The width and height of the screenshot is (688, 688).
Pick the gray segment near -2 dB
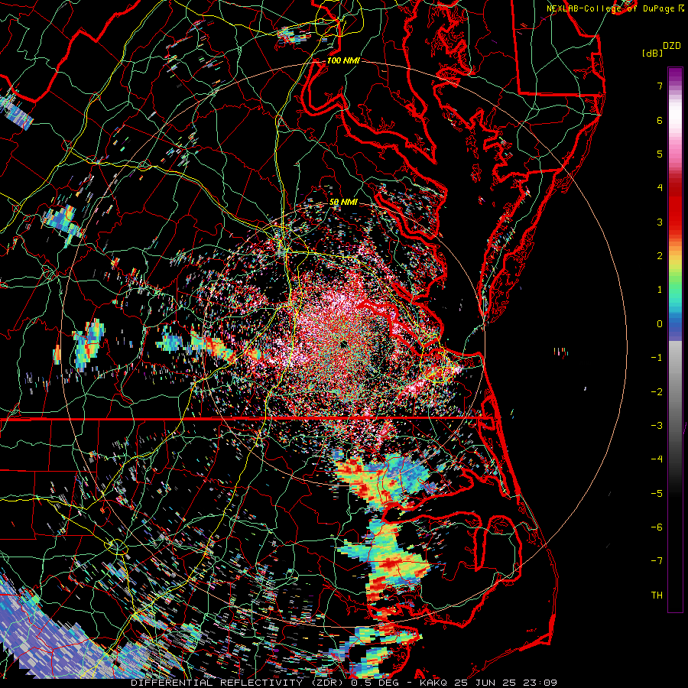coord(675,392)
